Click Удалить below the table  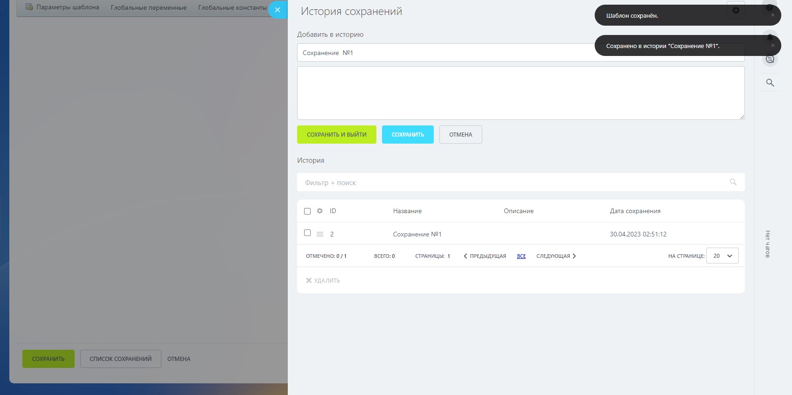coord(323,280)
